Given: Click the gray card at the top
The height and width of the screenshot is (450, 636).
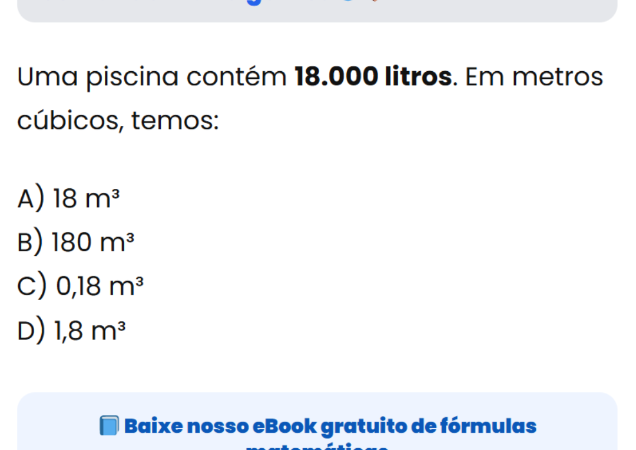Looking at the screenshot, I should coord(317,9).
